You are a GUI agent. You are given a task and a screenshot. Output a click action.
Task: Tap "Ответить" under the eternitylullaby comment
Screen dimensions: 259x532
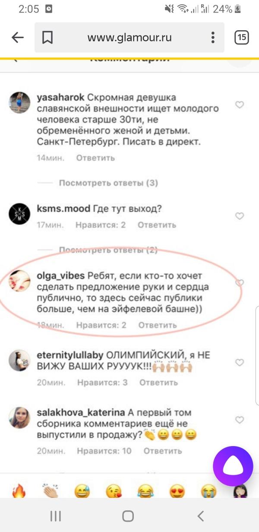tap(158, 383)
